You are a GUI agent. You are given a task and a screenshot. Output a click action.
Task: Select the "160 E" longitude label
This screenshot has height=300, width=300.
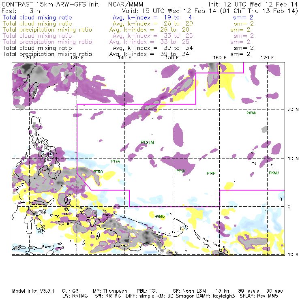(220, 58)
